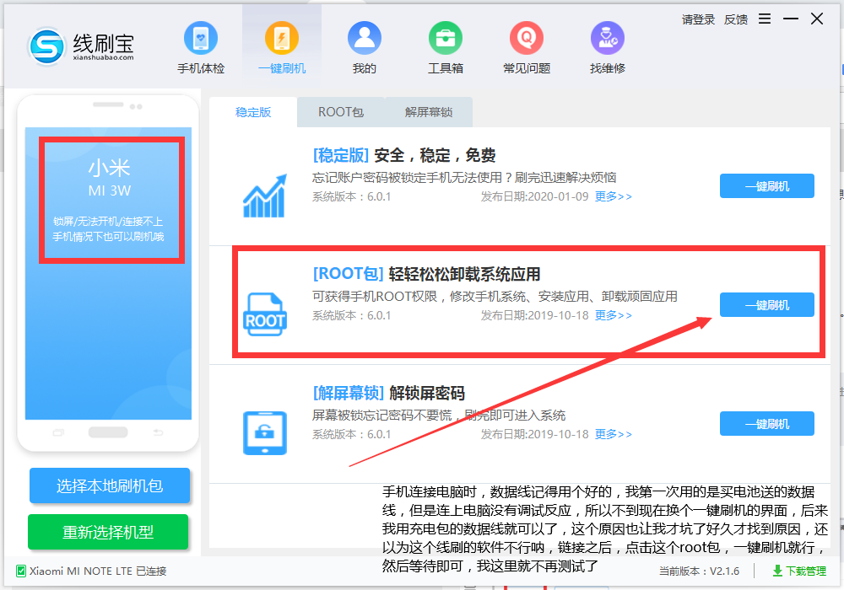Viewport: 844px width, 590px height.
Task: Switch to the 稳定版 tab
Action: [x=253, y=112]
